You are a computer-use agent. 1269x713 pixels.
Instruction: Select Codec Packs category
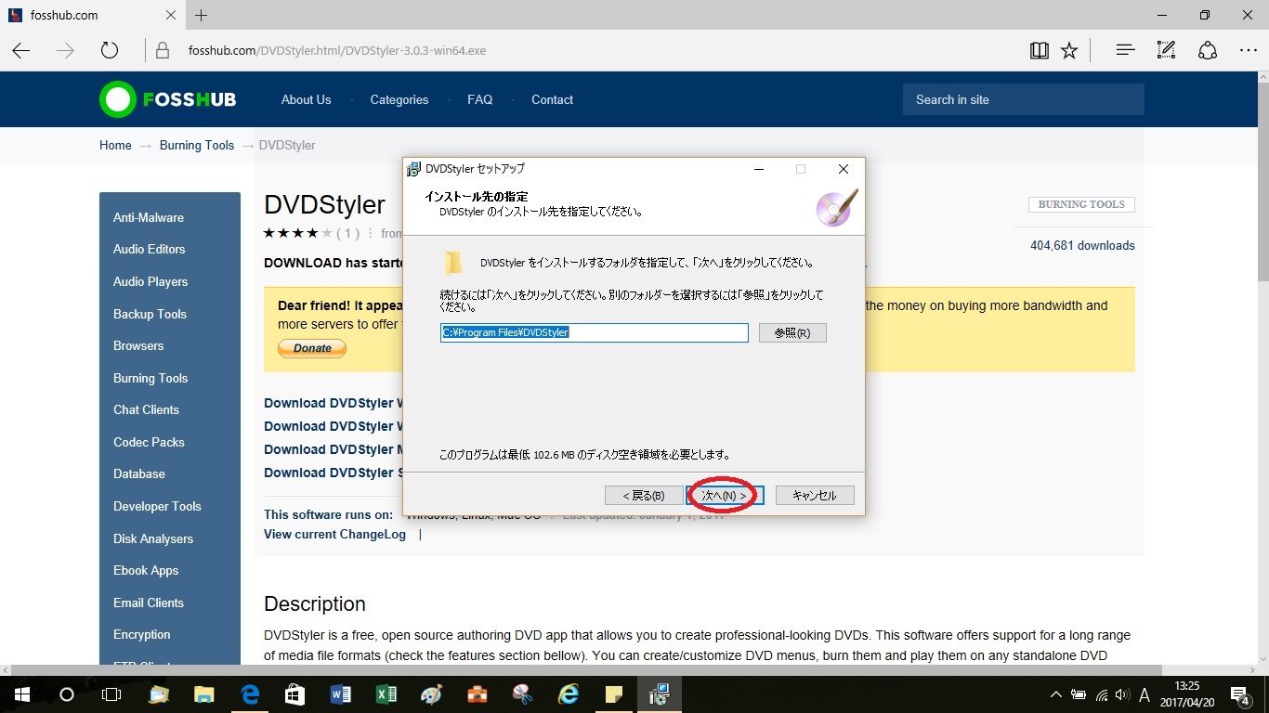pos(149,442)
